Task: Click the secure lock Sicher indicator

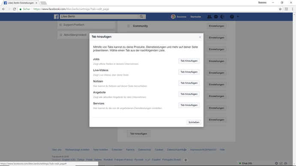Action: [x=25, y=9]
